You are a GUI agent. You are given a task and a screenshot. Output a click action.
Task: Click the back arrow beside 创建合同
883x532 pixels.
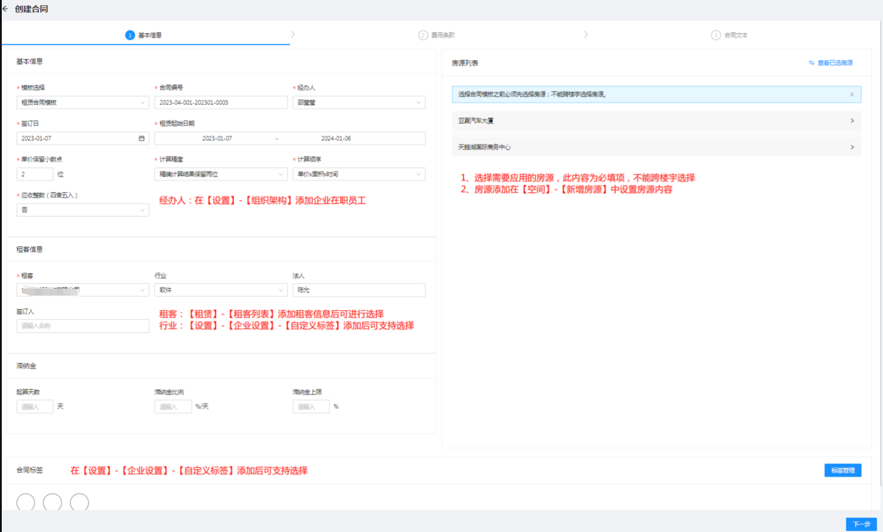(x=5, y=9)
